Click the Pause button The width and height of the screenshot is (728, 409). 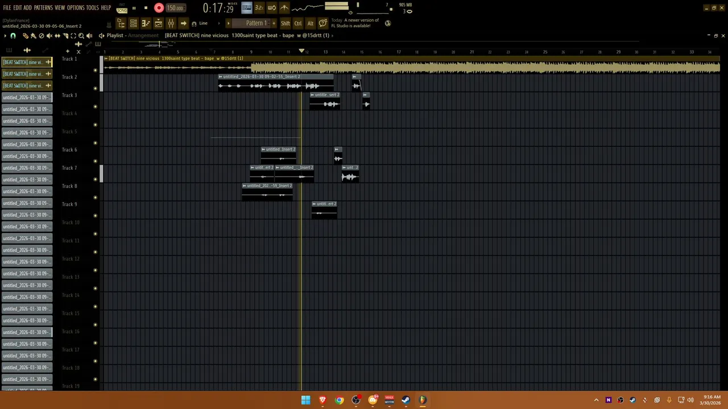point(134,8)
